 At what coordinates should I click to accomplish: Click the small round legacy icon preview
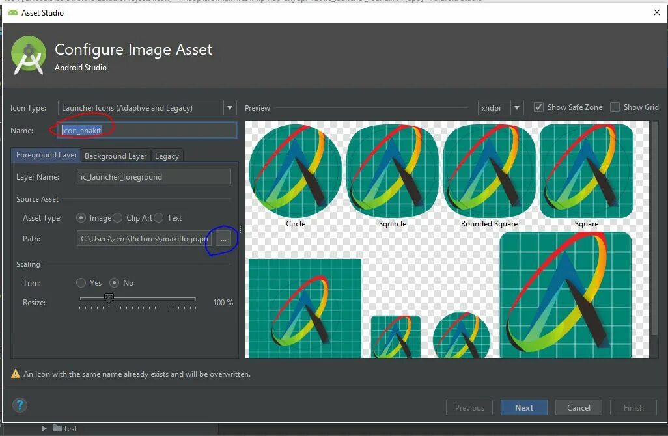point(462,335)
